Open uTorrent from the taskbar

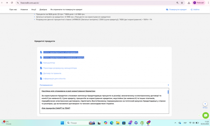click(142, 123)
